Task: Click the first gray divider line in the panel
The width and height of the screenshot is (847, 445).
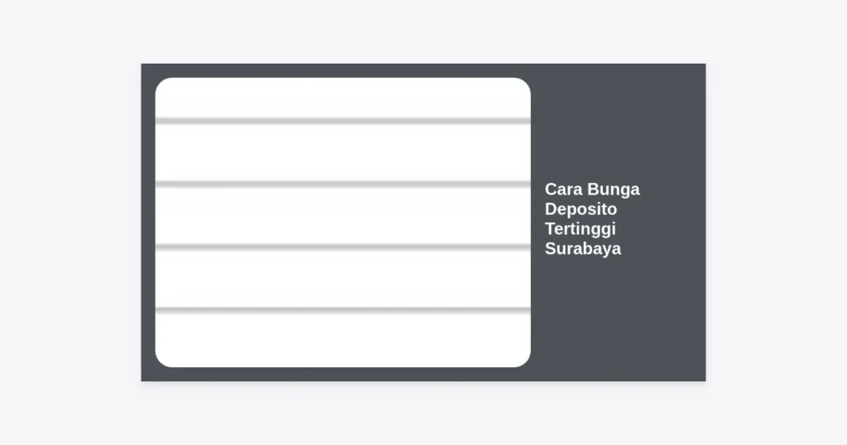Action: 342,121
